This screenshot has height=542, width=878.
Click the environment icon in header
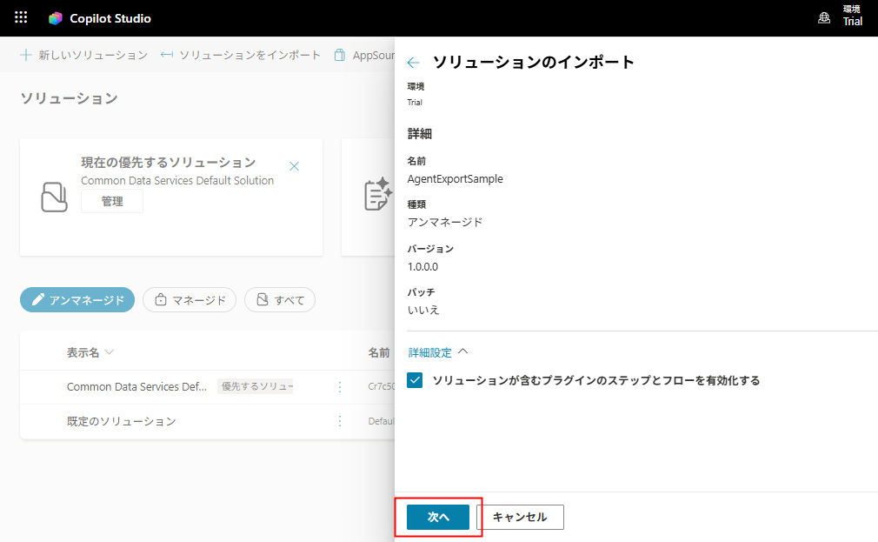point(824,17)
